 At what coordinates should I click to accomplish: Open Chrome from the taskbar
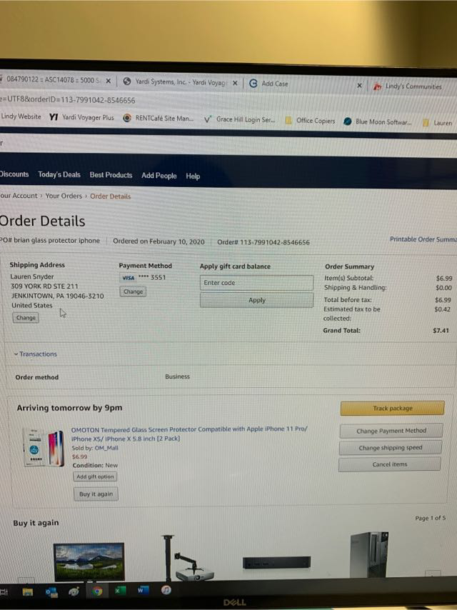[97, 591]
